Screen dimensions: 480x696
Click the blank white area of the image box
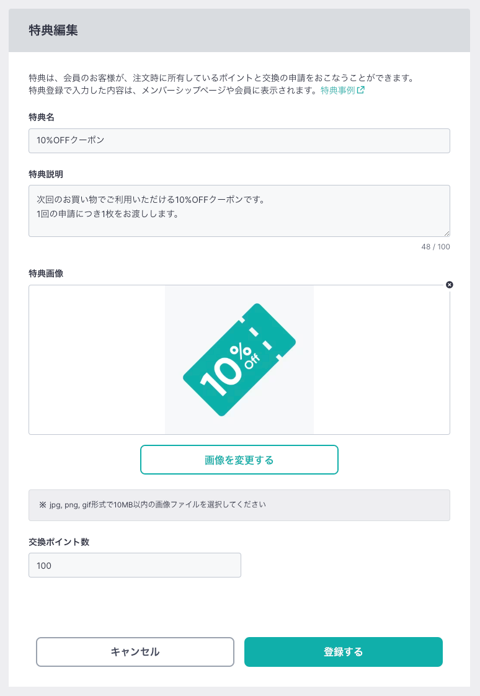[97, 360]
